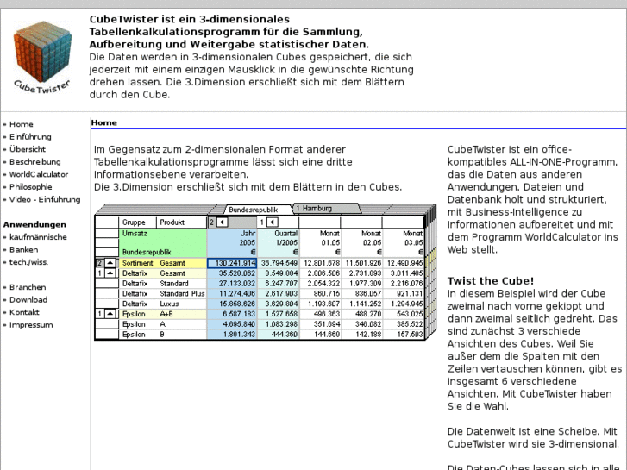Click the Bundesrepublik label in green header
This screenshot has height=470, width=627.
[147, 252]
